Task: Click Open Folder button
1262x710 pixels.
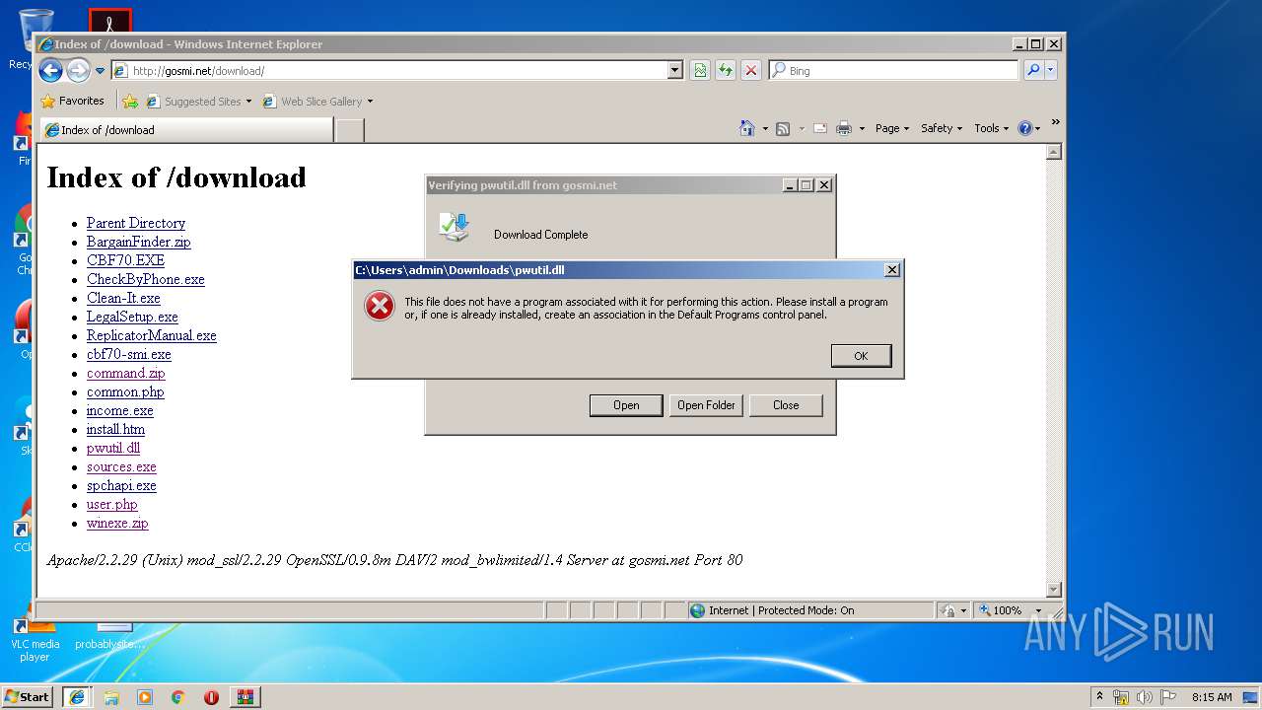Action: pos(706,405)
